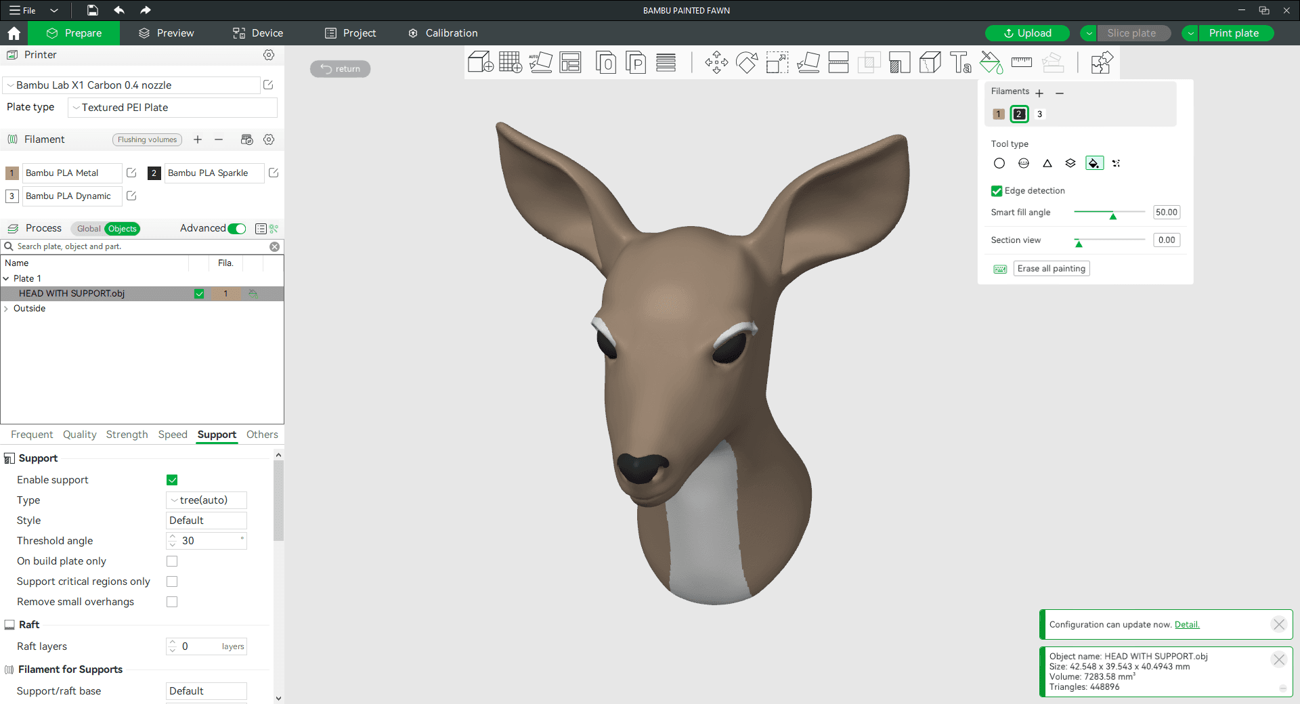The width and height of the screenshot is (1300, 704).
Task: Select the Rotate tool icon
Action: [747, 62]
